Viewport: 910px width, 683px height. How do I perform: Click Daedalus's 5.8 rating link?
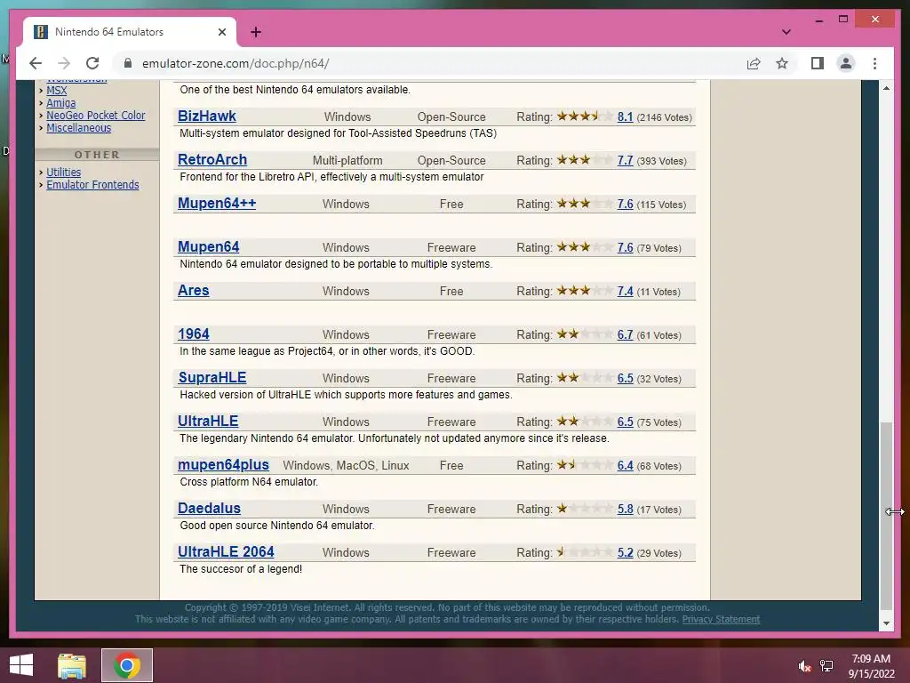click(x=625, y=510)
